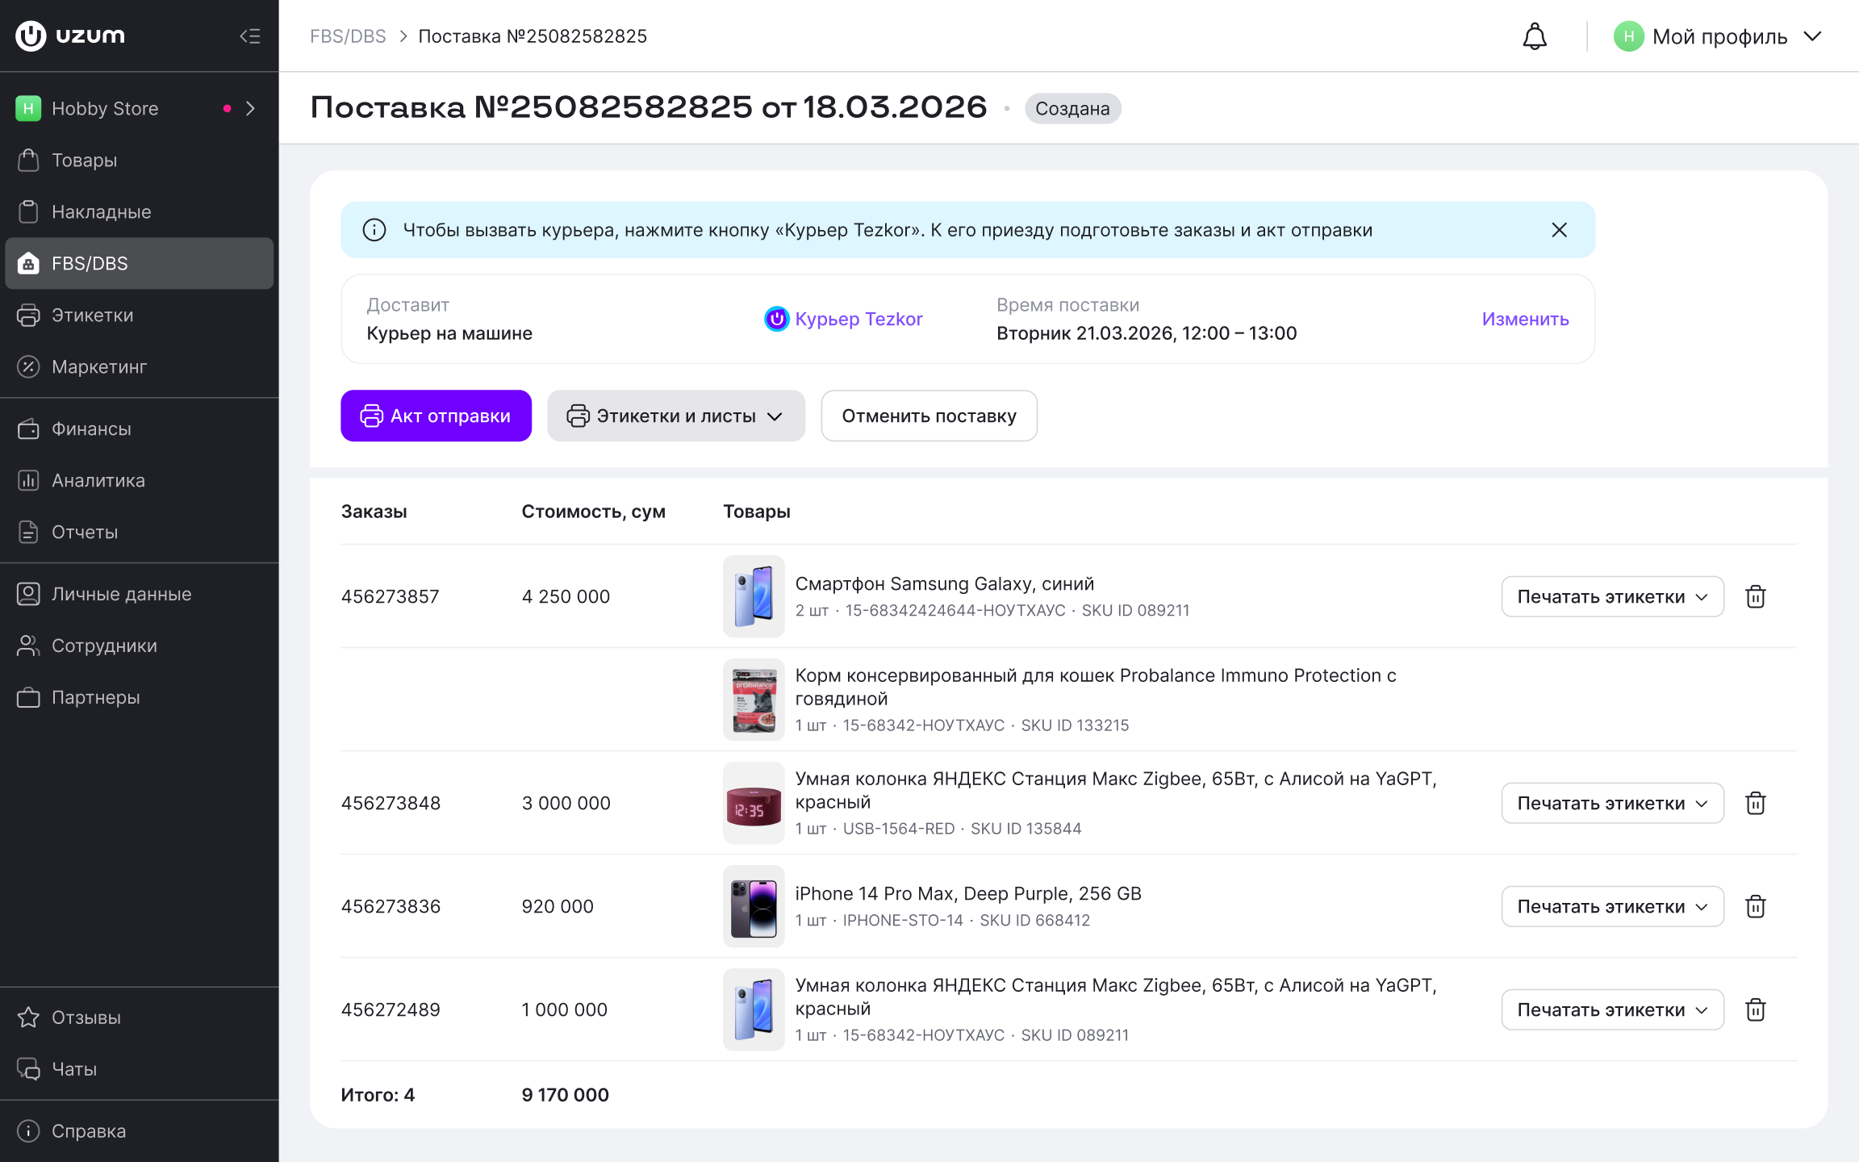Delete order 456273848 with its trash icon
The width and height of the screenshot is (1859, 1162).
[1755, 803]
